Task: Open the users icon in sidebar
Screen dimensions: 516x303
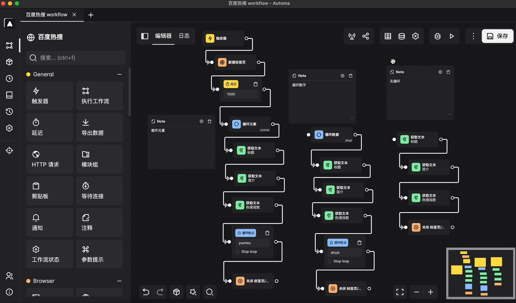Action: point(9,276)
